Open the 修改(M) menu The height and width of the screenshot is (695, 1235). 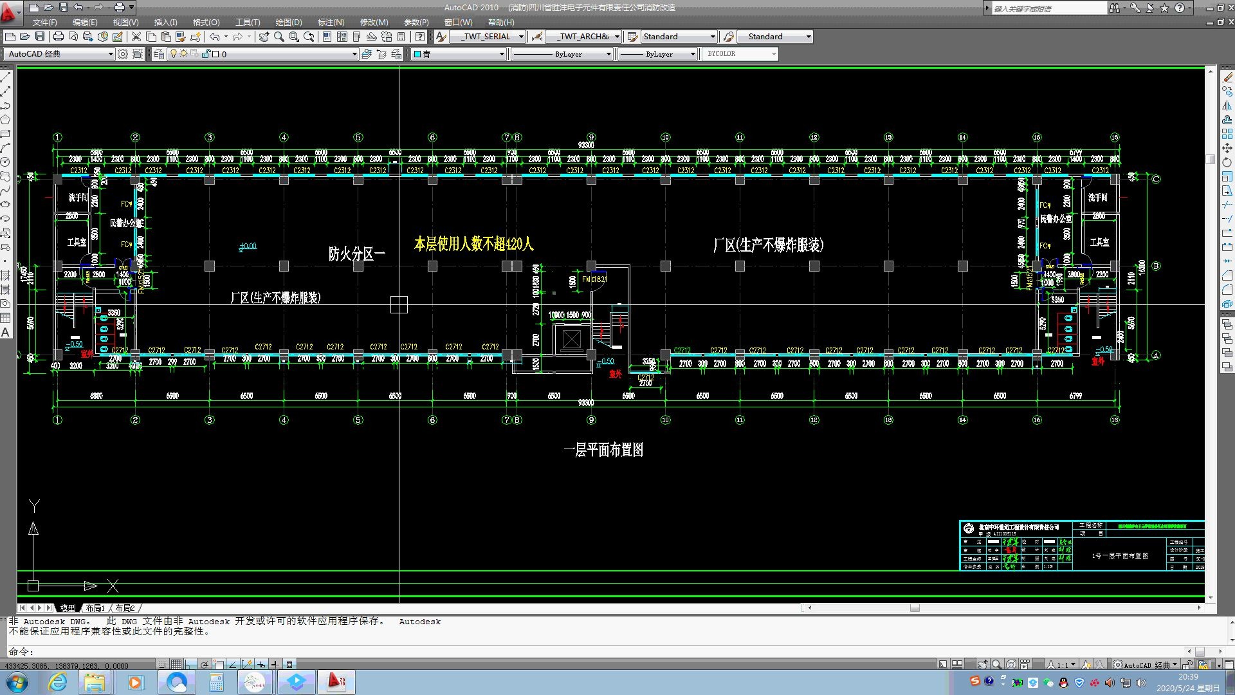(x=374, y=22)
